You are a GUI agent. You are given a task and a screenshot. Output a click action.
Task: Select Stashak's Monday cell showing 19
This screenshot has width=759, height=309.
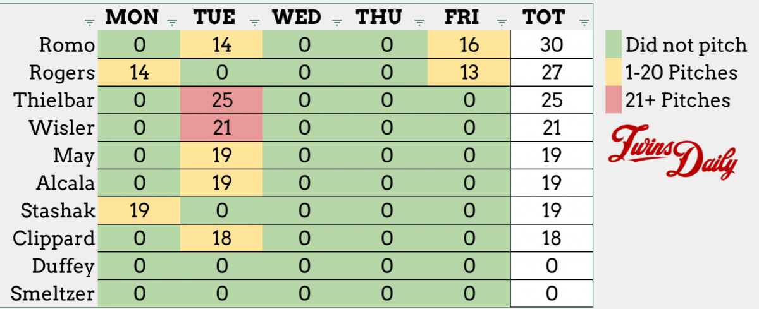pos(139,210)
